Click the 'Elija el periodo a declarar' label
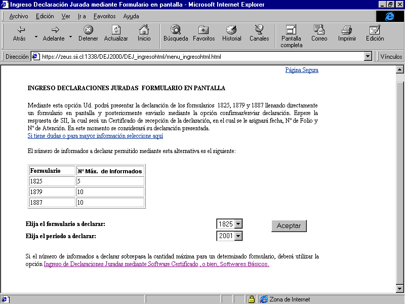 61,236
